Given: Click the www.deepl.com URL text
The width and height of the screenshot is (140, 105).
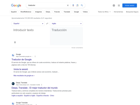Looking at the screenshot, I should (28, 85).
